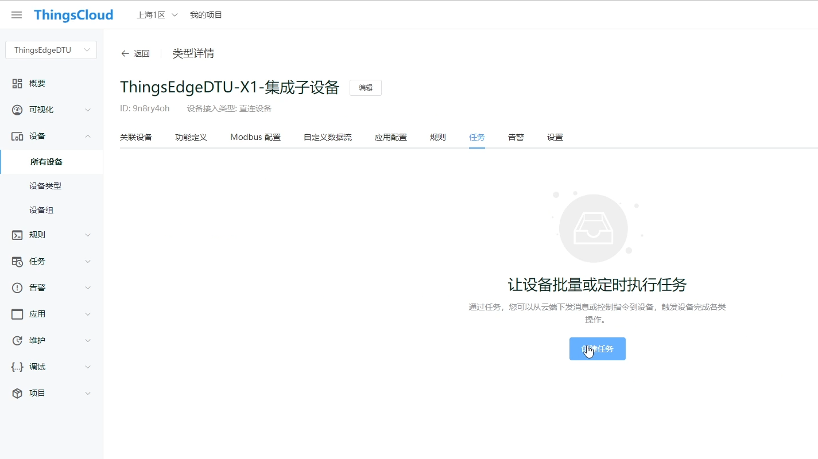Click the 概要 overview grid icon

(x=17, y=83)
